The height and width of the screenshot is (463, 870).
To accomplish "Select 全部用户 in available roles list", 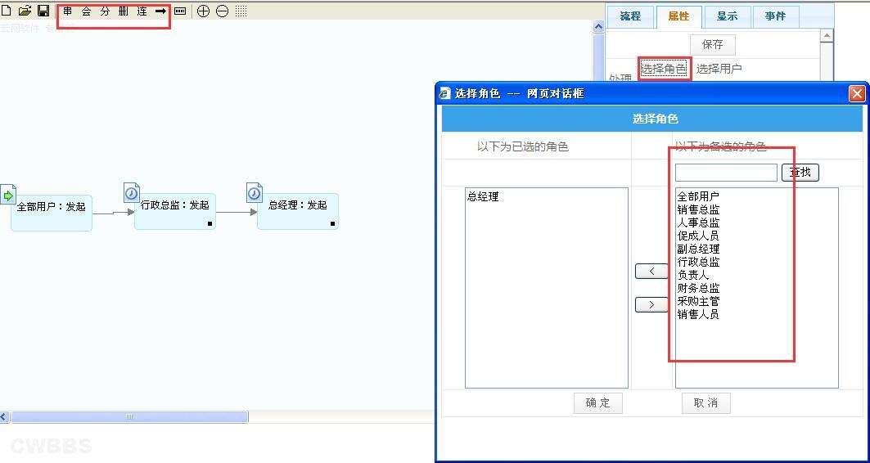I will coord(698,196).
